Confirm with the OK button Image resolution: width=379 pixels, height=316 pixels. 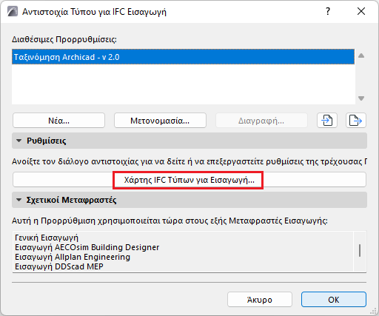(334, 300)
